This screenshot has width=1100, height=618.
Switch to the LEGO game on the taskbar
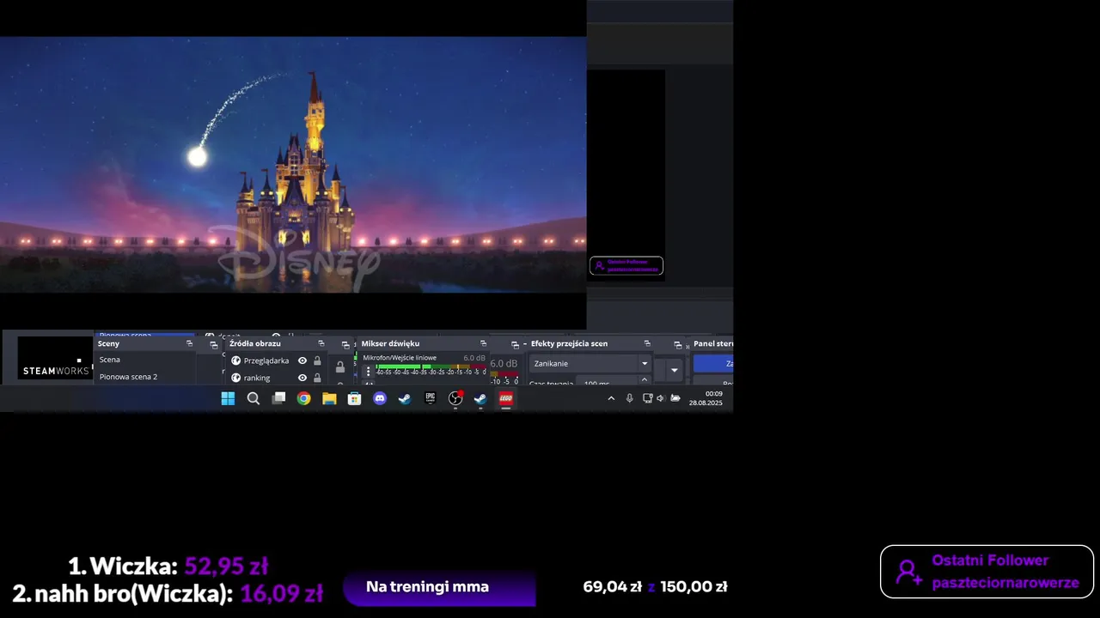click(506, 398)
